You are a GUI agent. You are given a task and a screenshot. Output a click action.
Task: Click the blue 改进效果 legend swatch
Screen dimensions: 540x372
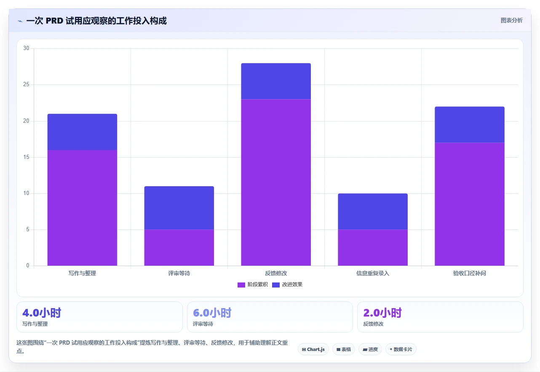pos(276,285)
